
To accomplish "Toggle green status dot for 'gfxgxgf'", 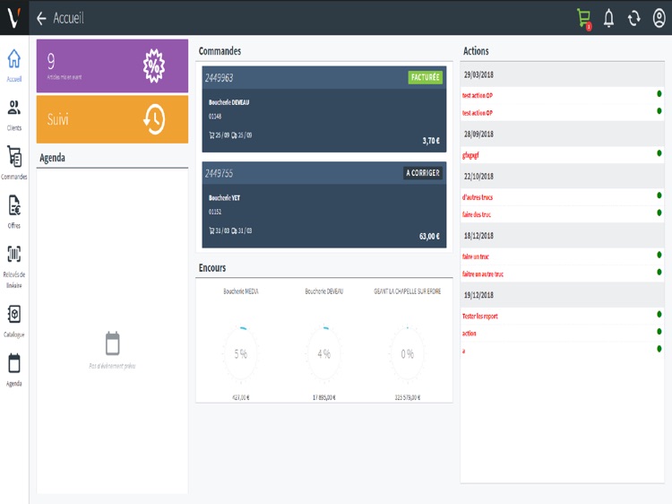I will point(659,153).
